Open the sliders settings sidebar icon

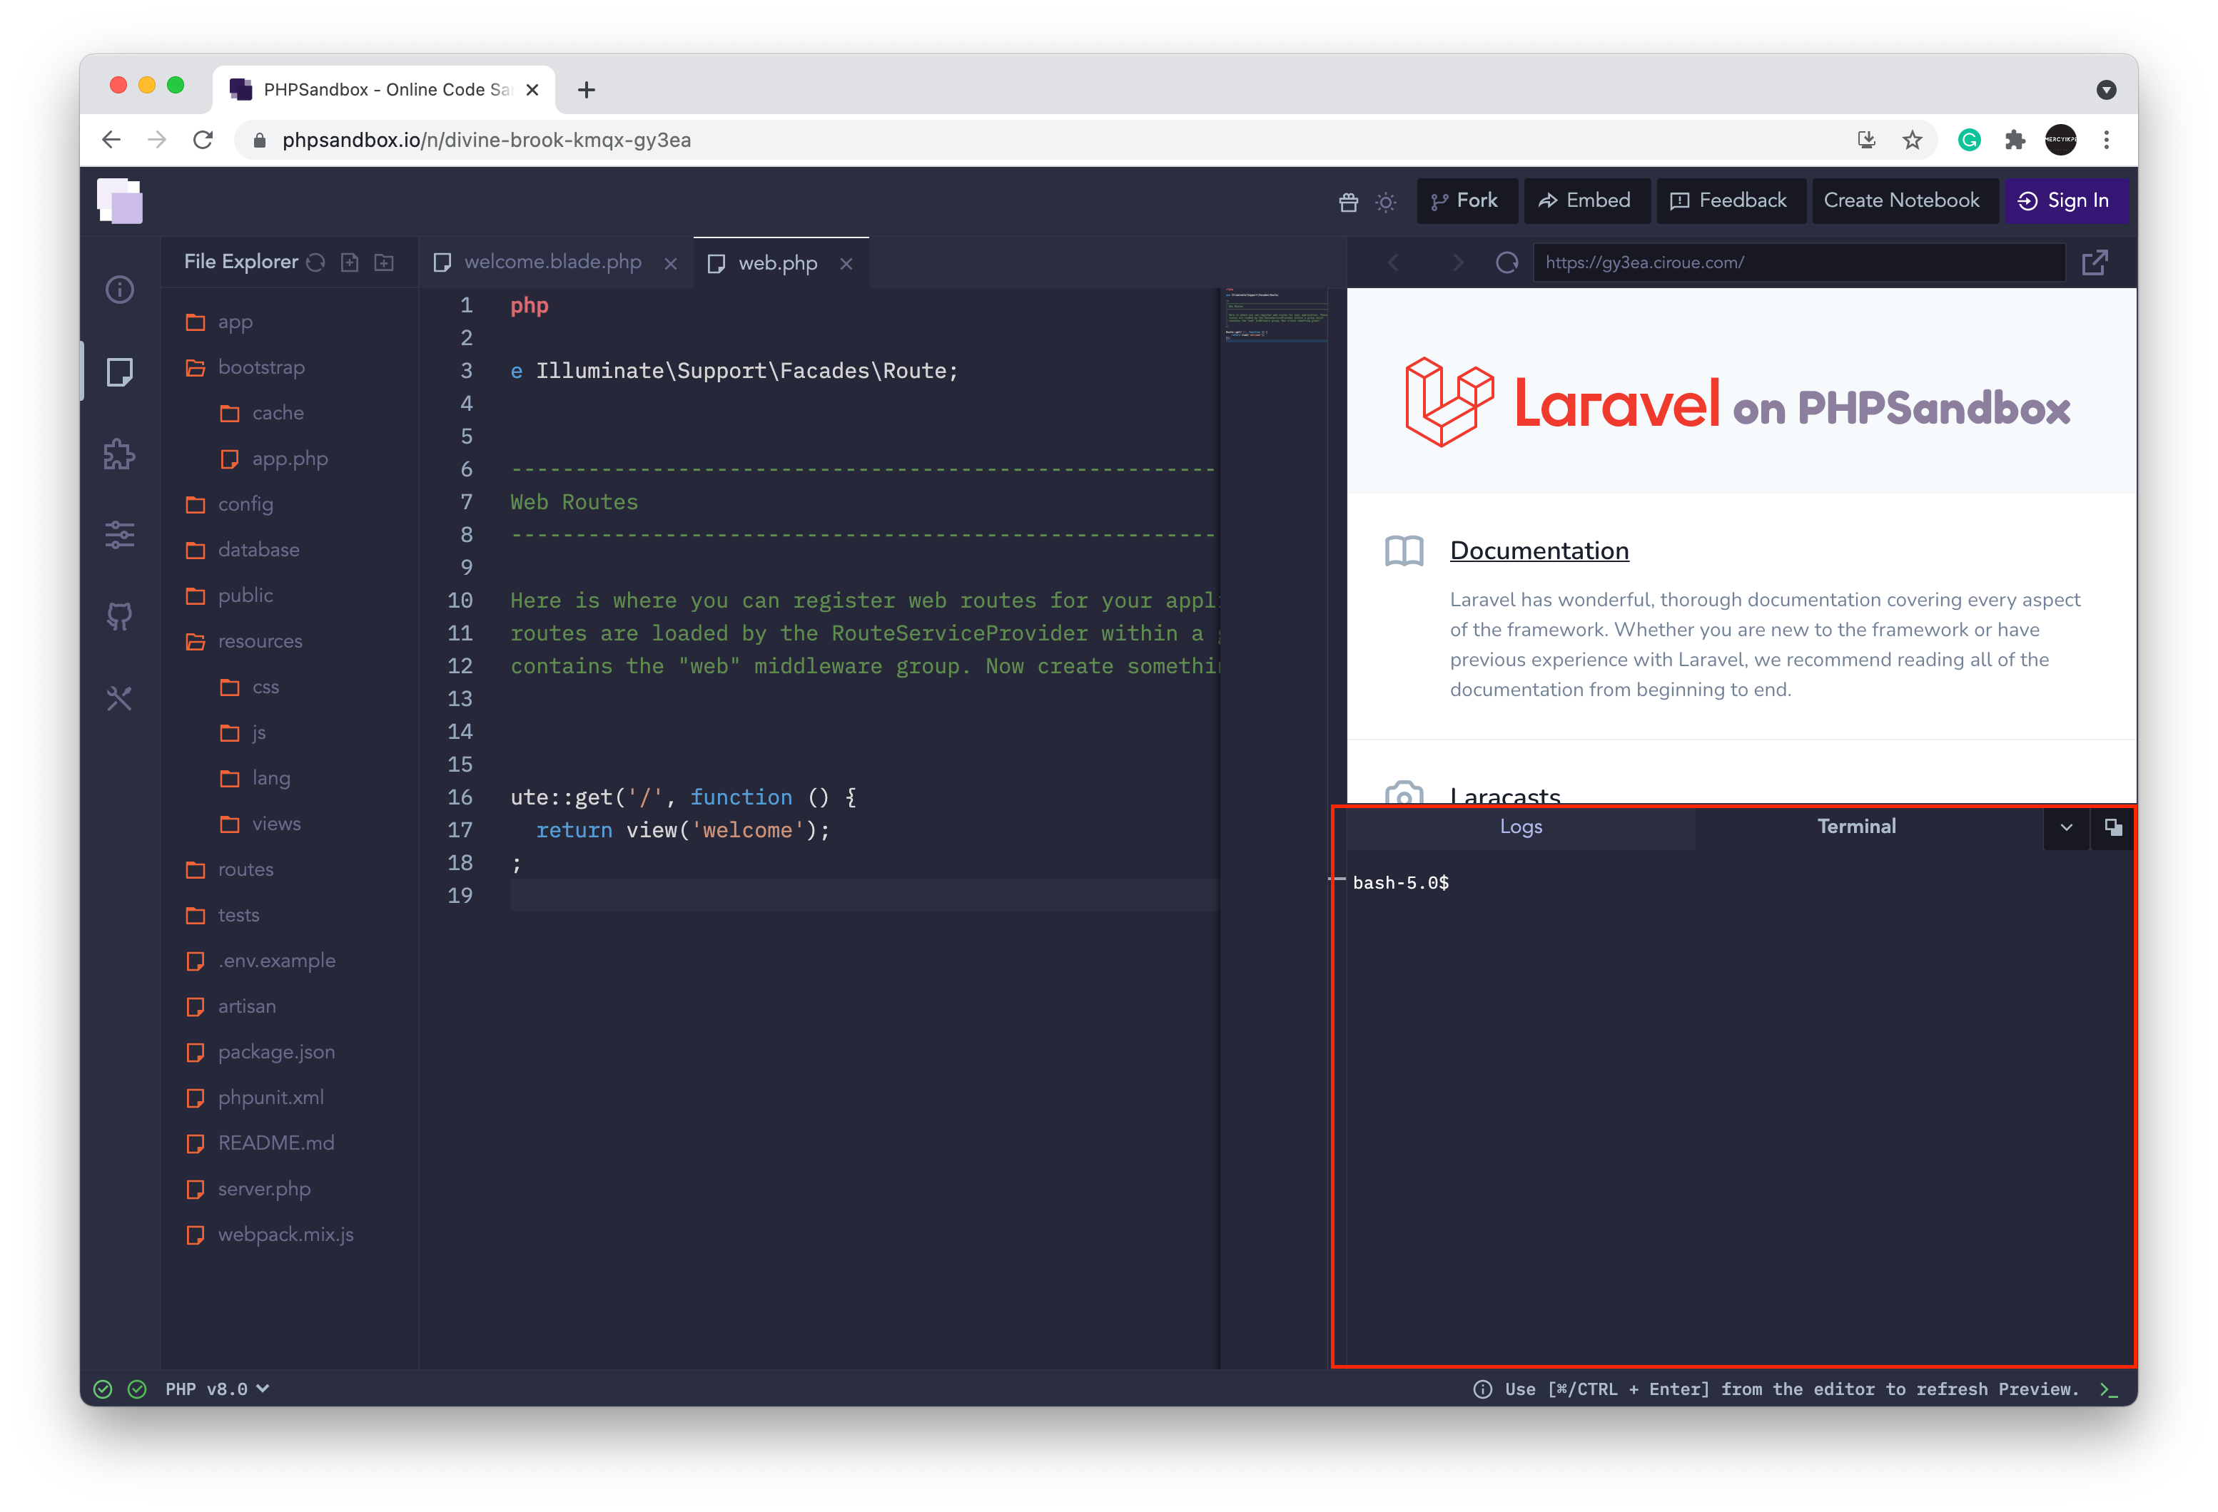(119, 534)
